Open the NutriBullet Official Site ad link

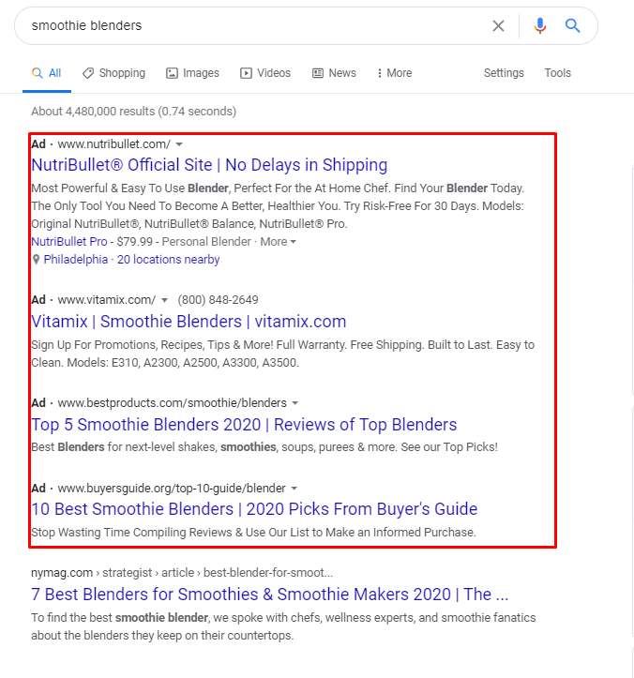click(209, 165)
